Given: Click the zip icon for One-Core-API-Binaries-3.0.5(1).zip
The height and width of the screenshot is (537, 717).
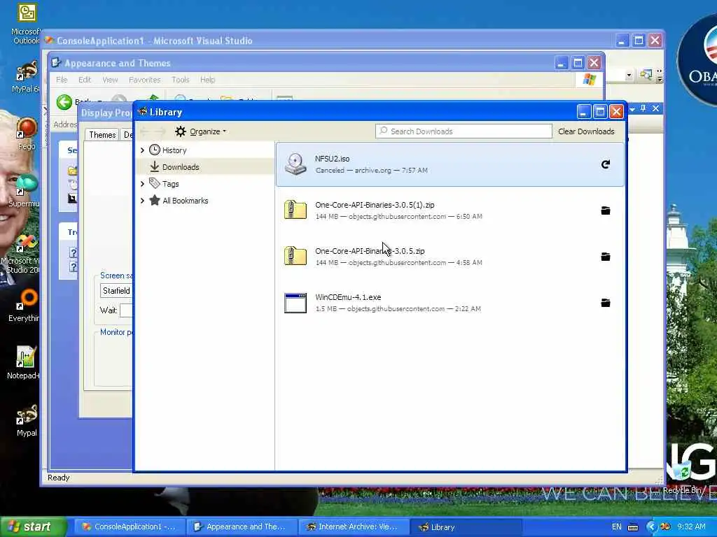Looking at the screenshot, I should [295, 210].
